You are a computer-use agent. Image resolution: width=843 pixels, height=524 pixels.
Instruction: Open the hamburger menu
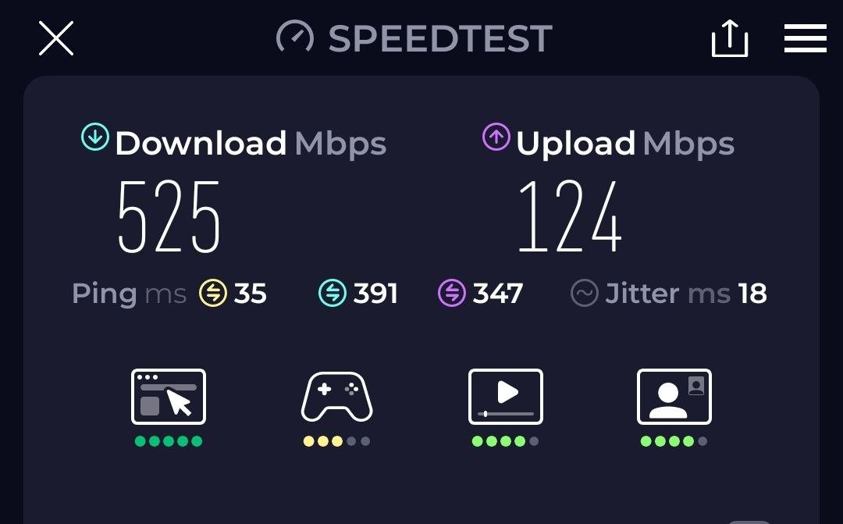point(805,38)
